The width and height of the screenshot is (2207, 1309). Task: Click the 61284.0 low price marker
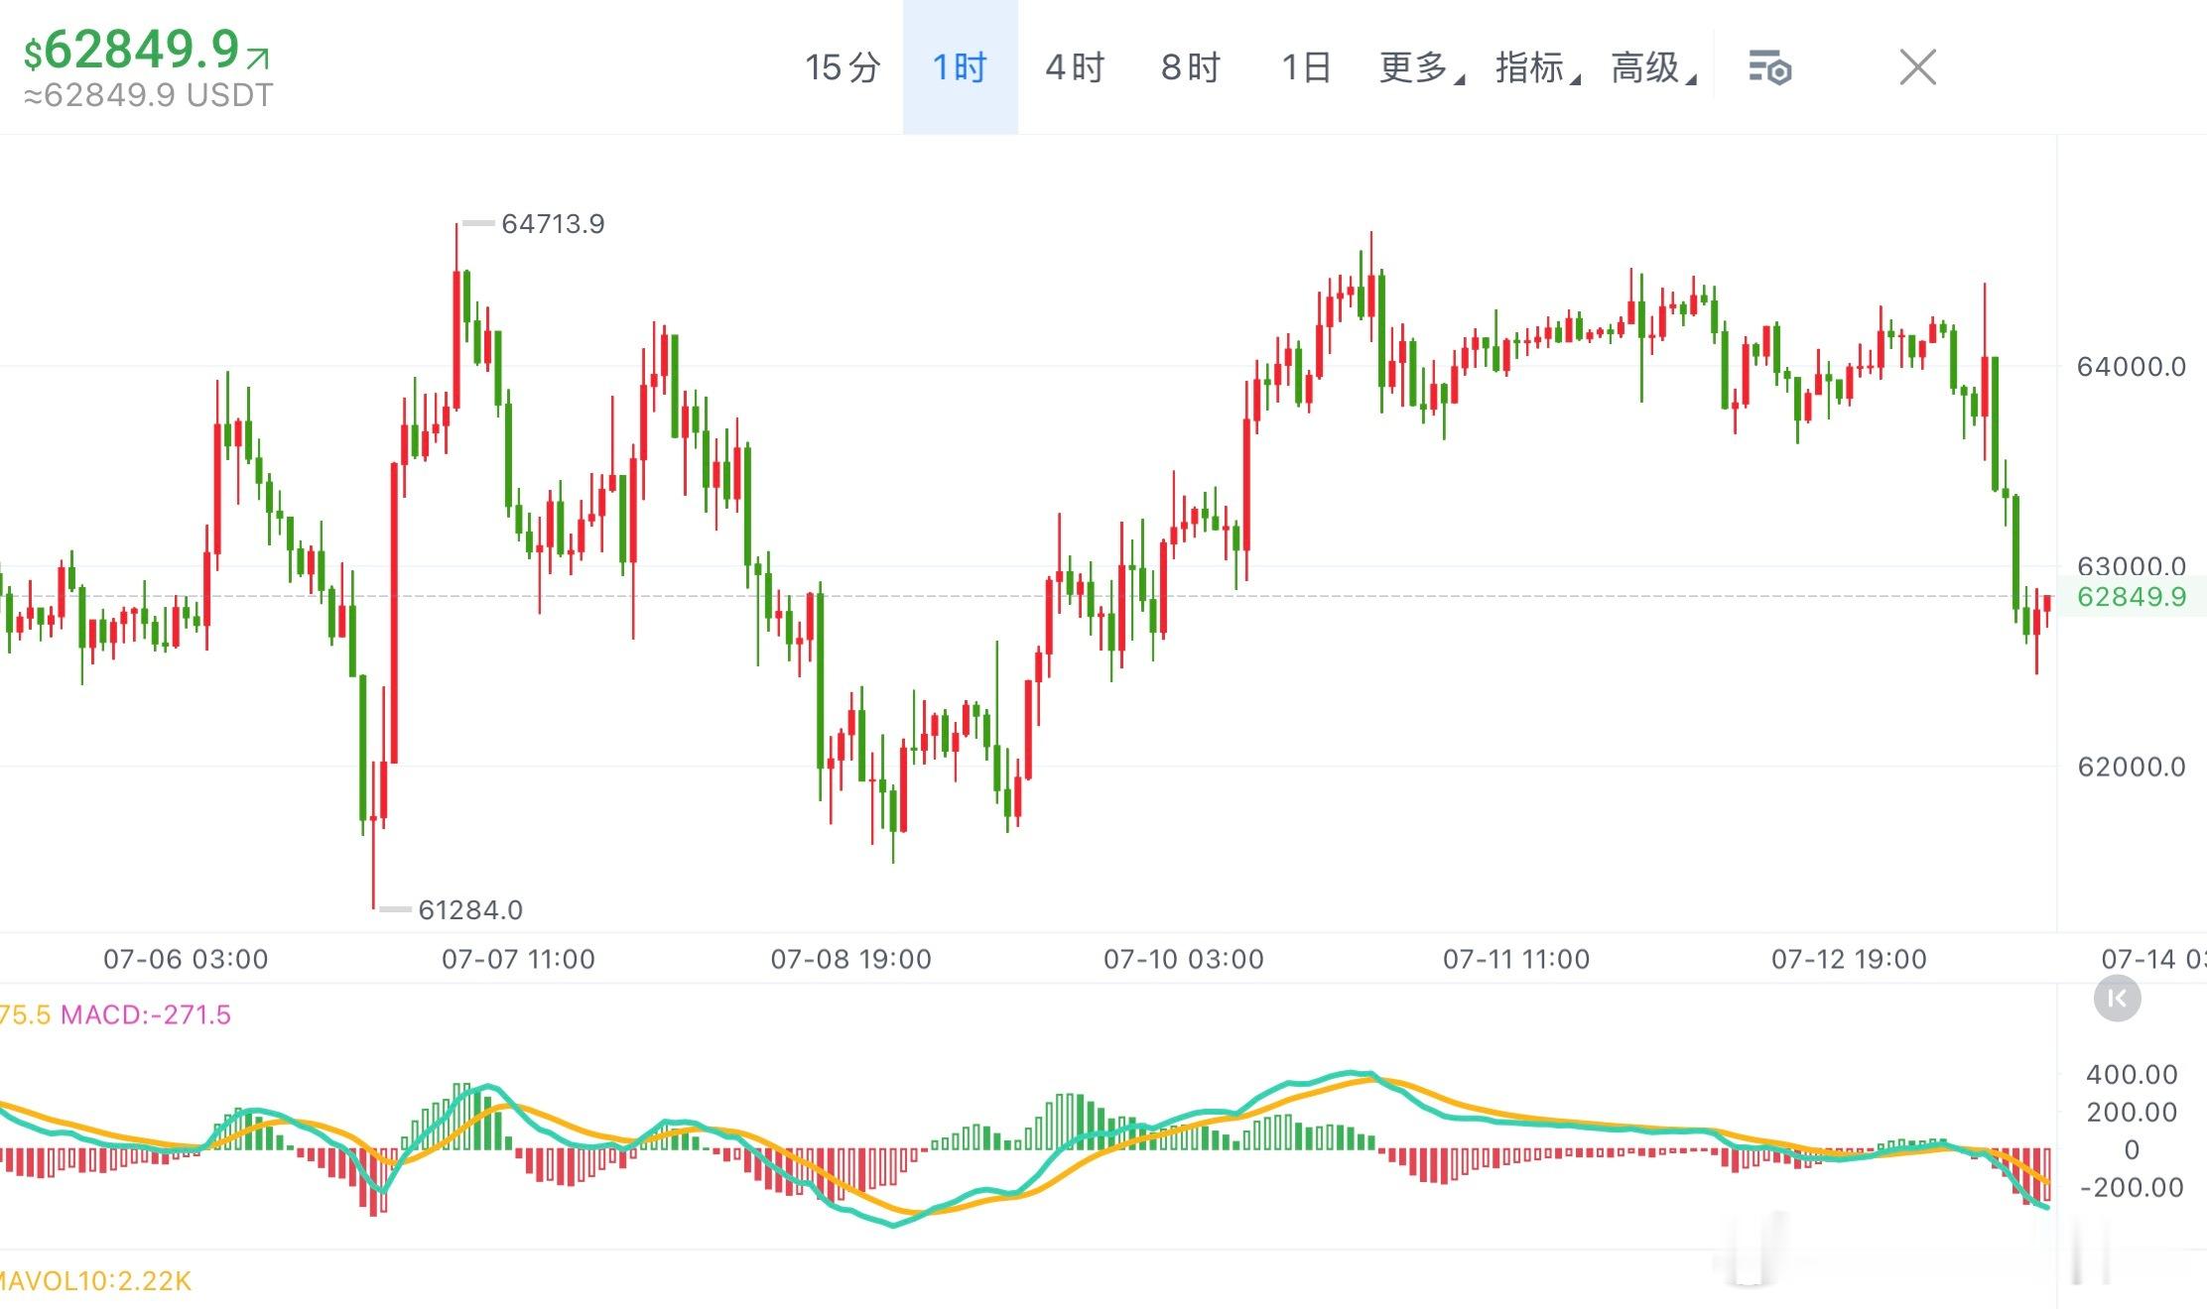[x=470, y=909]
